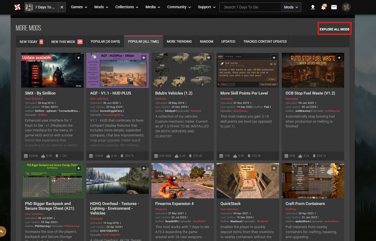Switch to Popular (30 Days) tab
Screen dimensions: 376x241
coord(105,42)
